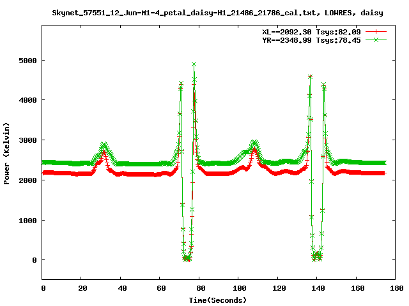The height and width of the screenshot is (306, 409).
Task: Click the 0 y-axis tick label
Action: coord(35,260)
